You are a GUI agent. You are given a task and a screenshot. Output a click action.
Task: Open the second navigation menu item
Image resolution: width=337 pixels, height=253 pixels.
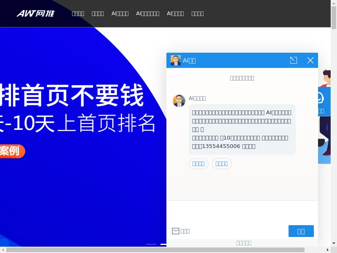click(98, 13)
